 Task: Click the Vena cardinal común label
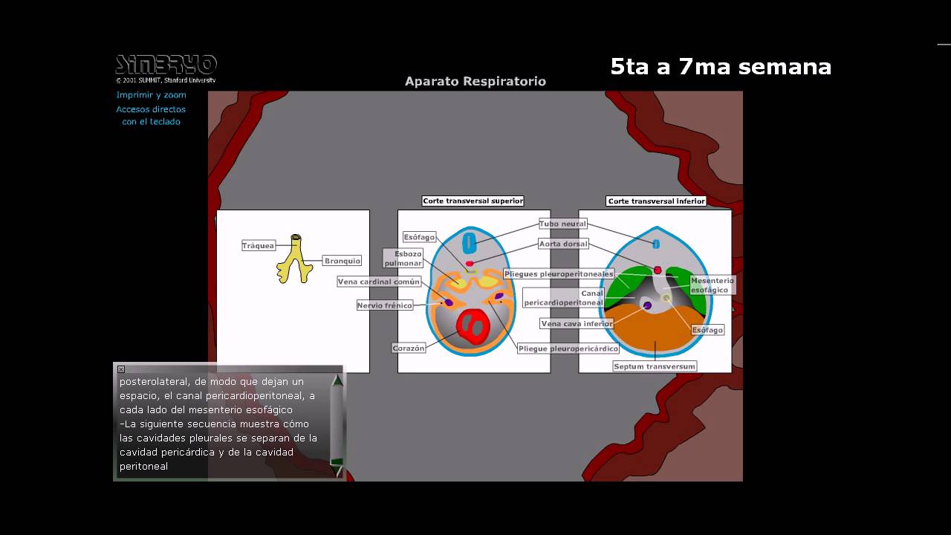(379, 282)
